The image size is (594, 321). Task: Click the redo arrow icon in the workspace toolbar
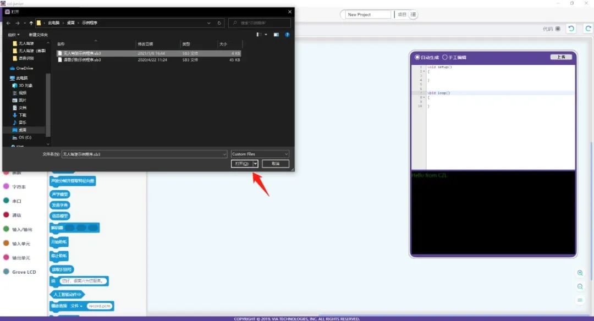587,29
